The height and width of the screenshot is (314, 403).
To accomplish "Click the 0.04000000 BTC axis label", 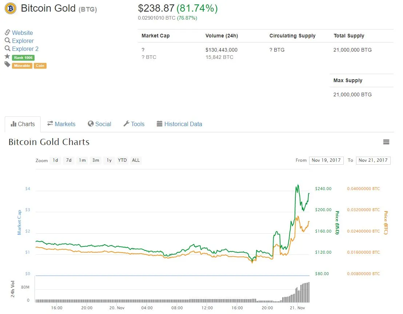I will (x=363, y=189).
